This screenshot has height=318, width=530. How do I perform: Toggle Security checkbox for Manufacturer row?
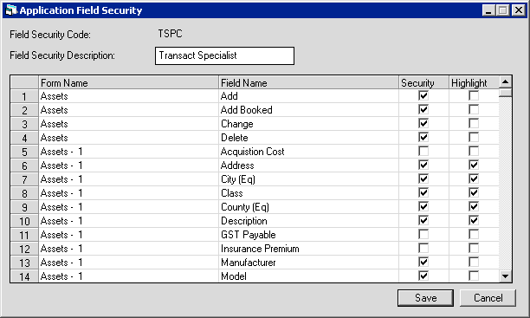click(423, 263)
